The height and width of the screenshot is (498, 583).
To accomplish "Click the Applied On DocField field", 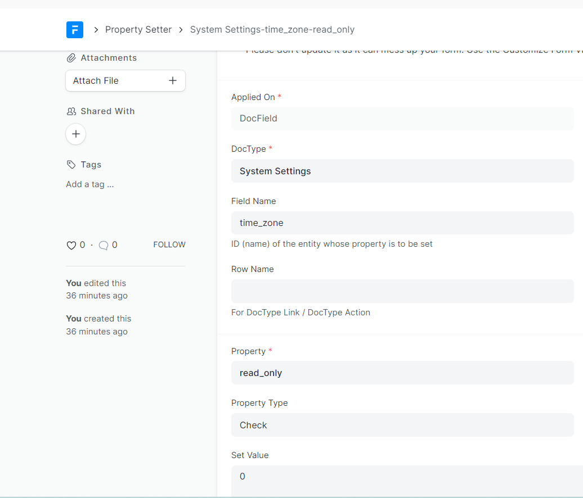I will [x=402, y=119].
